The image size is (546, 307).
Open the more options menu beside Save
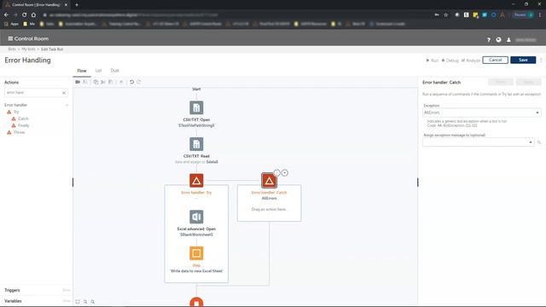541,61
